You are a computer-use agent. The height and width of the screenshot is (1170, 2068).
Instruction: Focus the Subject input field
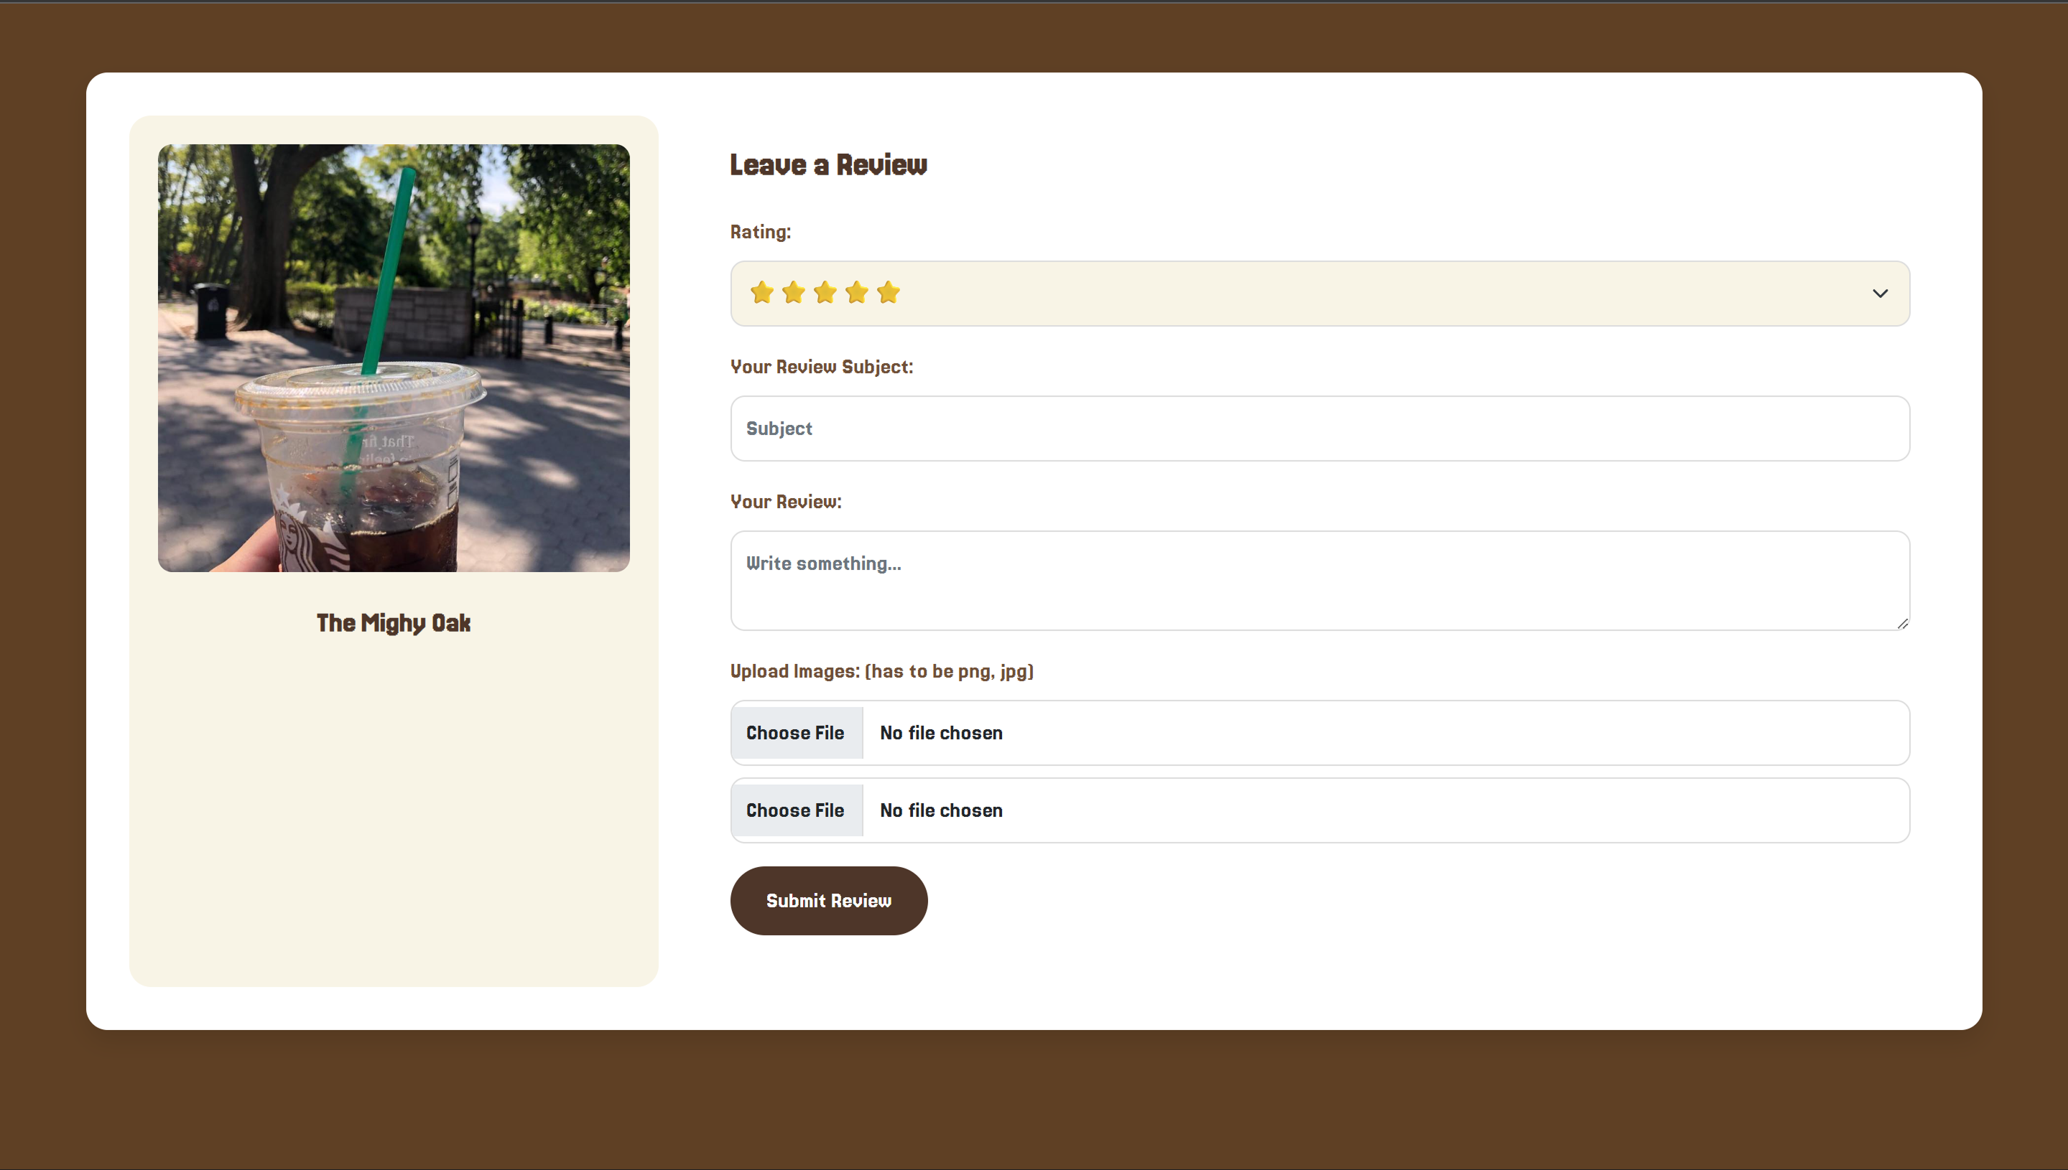(x=1319, y=429)
